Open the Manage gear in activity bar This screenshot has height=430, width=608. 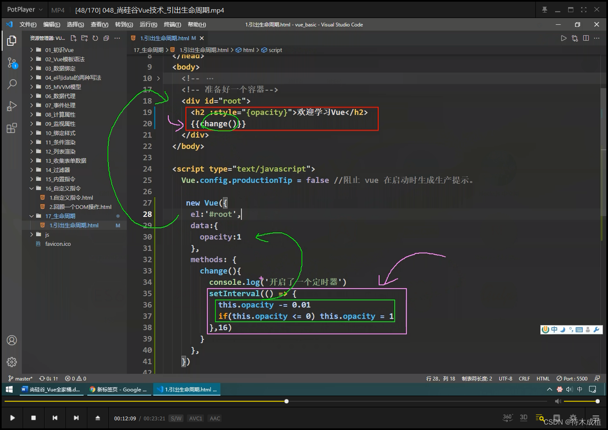[12, 362]
